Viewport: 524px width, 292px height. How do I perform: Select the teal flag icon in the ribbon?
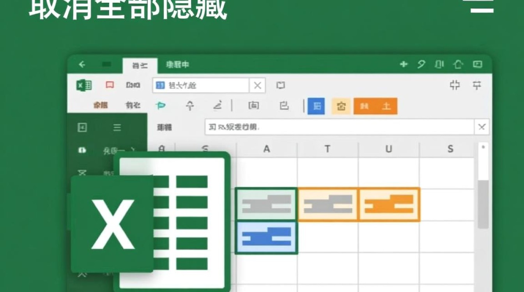(x=160, y=106)
